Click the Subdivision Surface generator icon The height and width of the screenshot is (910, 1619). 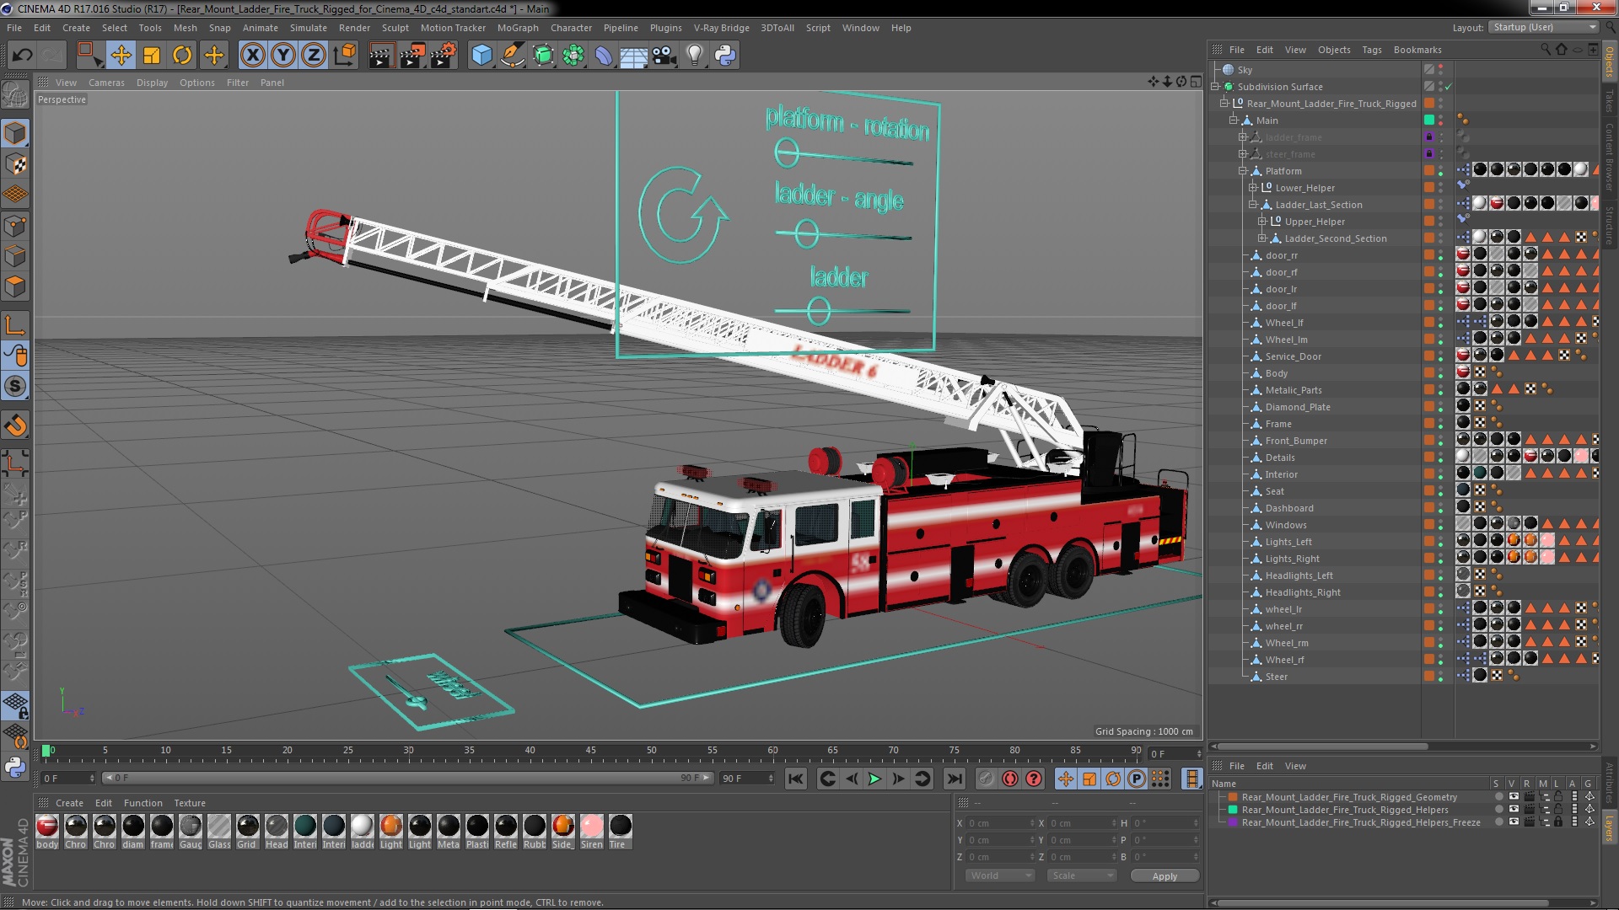[x=544, y=56]
